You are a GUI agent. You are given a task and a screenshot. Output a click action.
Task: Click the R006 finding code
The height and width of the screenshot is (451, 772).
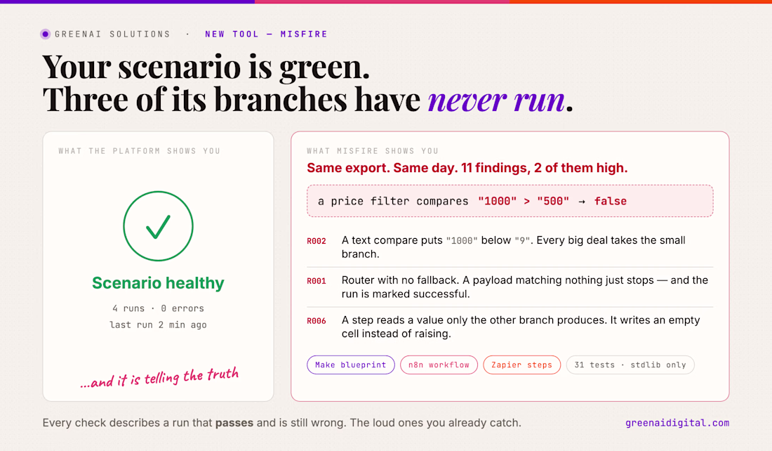pyautogui.click(x=317, y=321)
